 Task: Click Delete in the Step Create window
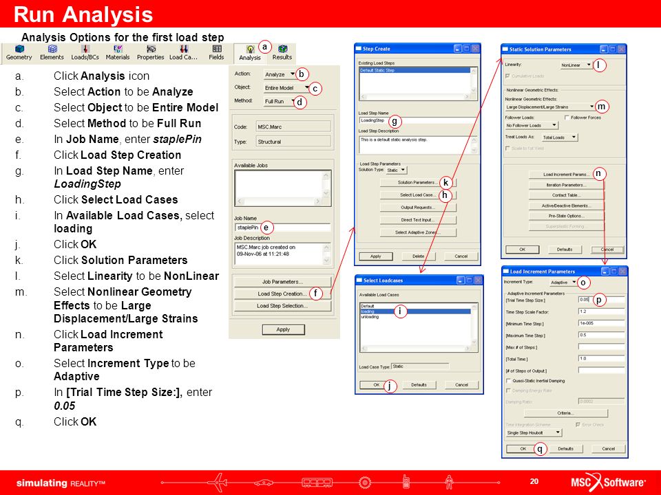(418, 256)
